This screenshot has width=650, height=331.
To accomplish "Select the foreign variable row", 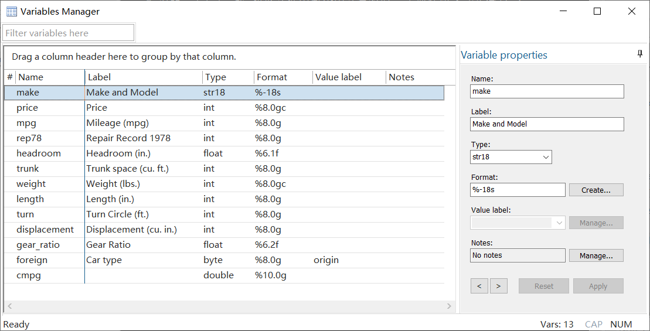I will tap(32, 260).
